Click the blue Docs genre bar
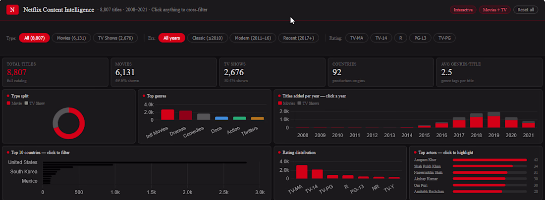 click(221, 118)
